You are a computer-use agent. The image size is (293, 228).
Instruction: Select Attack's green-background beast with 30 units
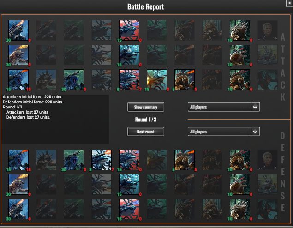click(x=74, y=79)
